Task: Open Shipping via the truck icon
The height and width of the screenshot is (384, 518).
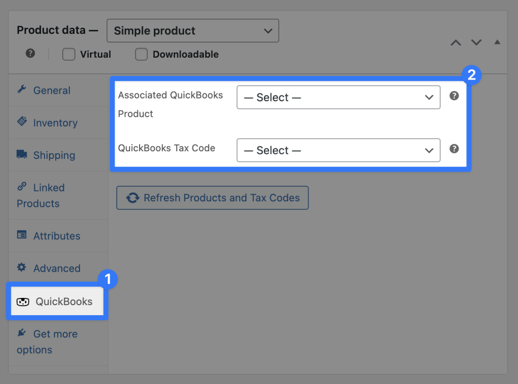Action: tap(22, 154)
